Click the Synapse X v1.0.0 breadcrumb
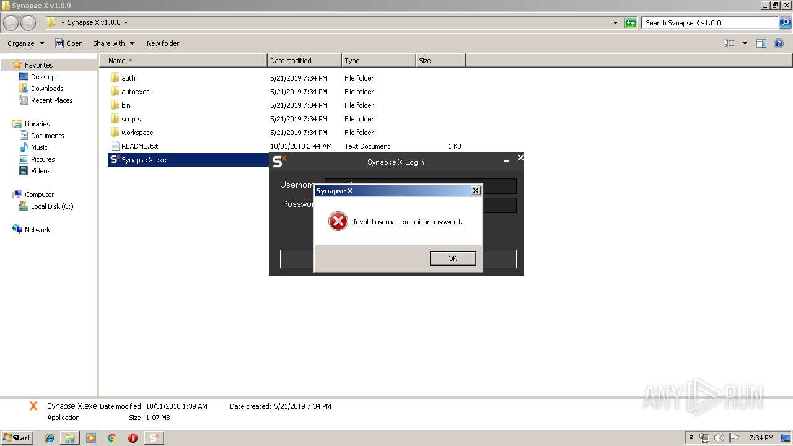 (94, 22)
